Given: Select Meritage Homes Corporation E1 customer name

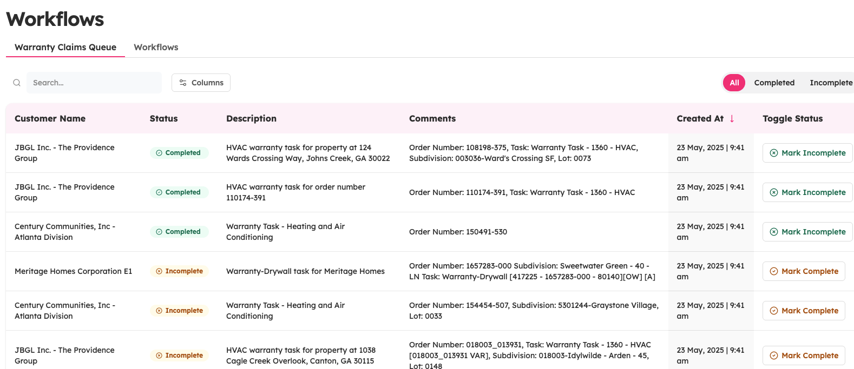Looking at the screenshot, I should 73,271.
